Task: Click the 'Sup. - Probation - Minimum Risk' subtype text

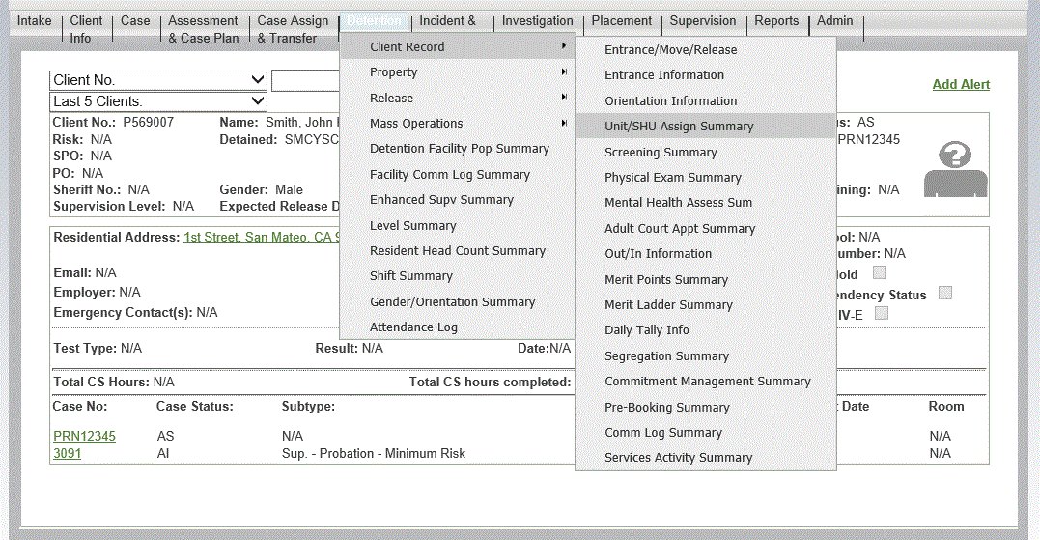Action: tap(374, 453)
